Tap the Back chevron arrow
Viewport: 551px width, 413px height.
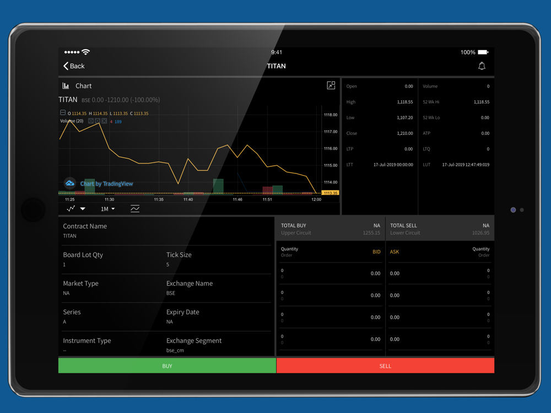click(66, 66)
